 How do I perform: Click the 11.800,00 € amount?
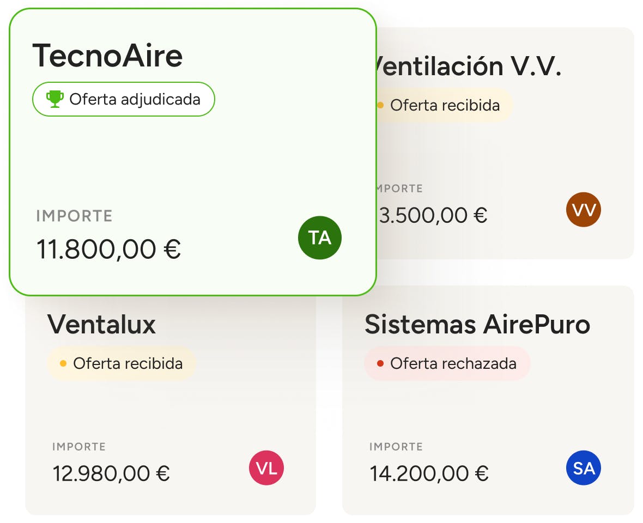pos(108,250)
